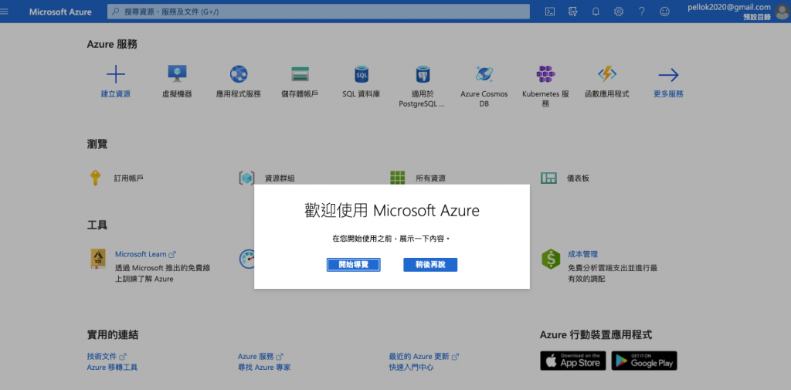Click the 所有資源 green grid icon
This screenshot has height=390, width=791.
398,178
